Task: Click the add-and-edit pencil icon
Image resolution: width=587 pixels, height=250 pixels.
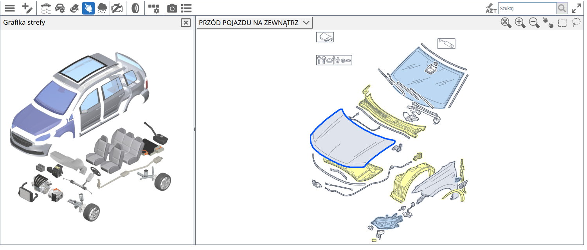Action: click(x=27, y=8)
